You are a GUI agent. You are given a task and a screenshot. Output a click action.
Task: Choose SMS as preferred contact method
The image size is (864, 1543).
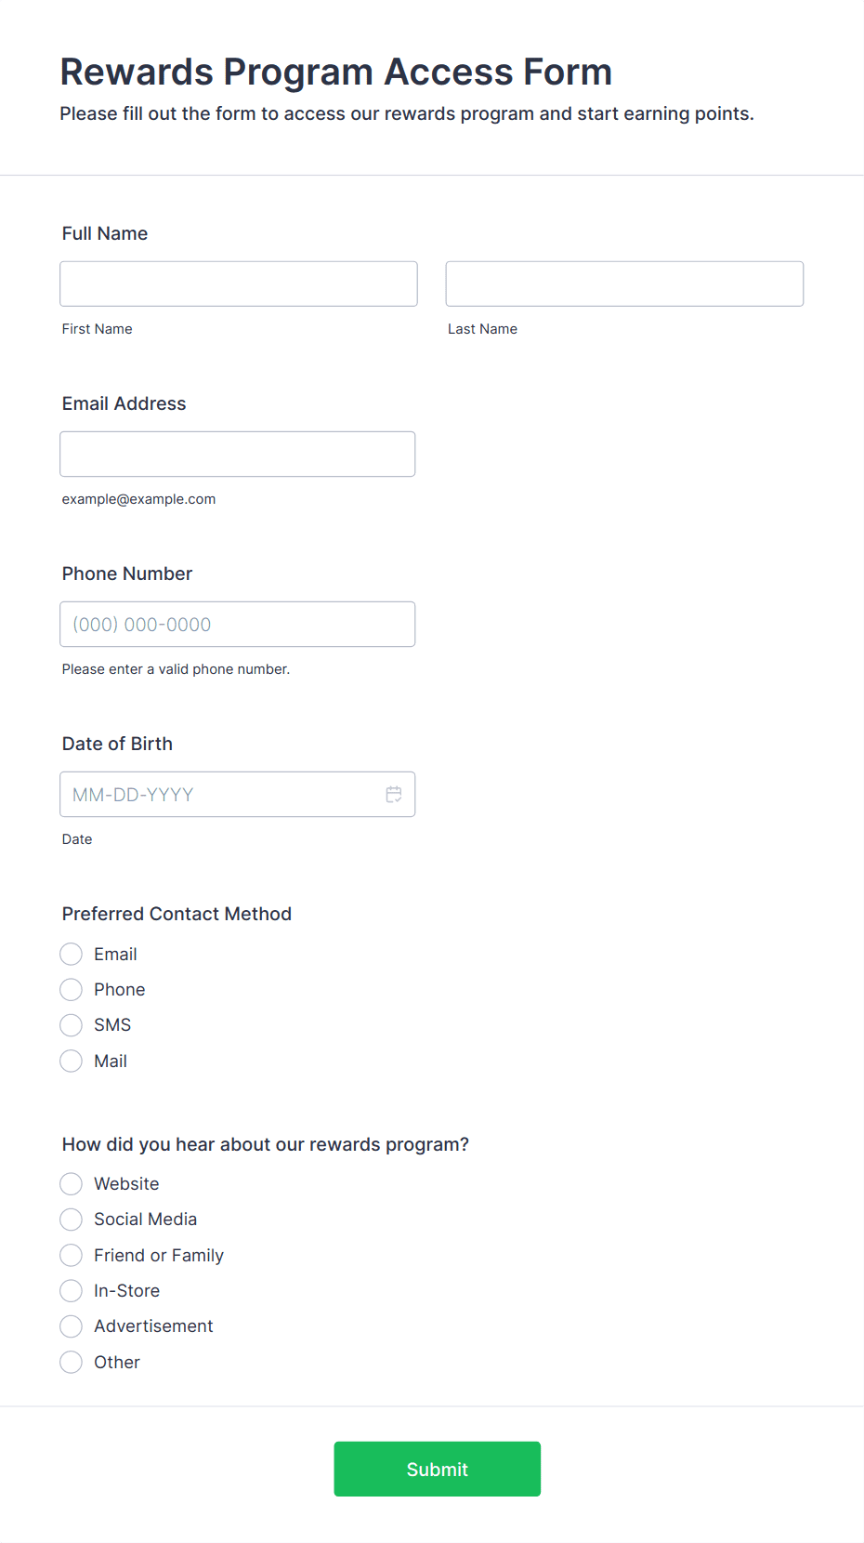coord(72,1025)
